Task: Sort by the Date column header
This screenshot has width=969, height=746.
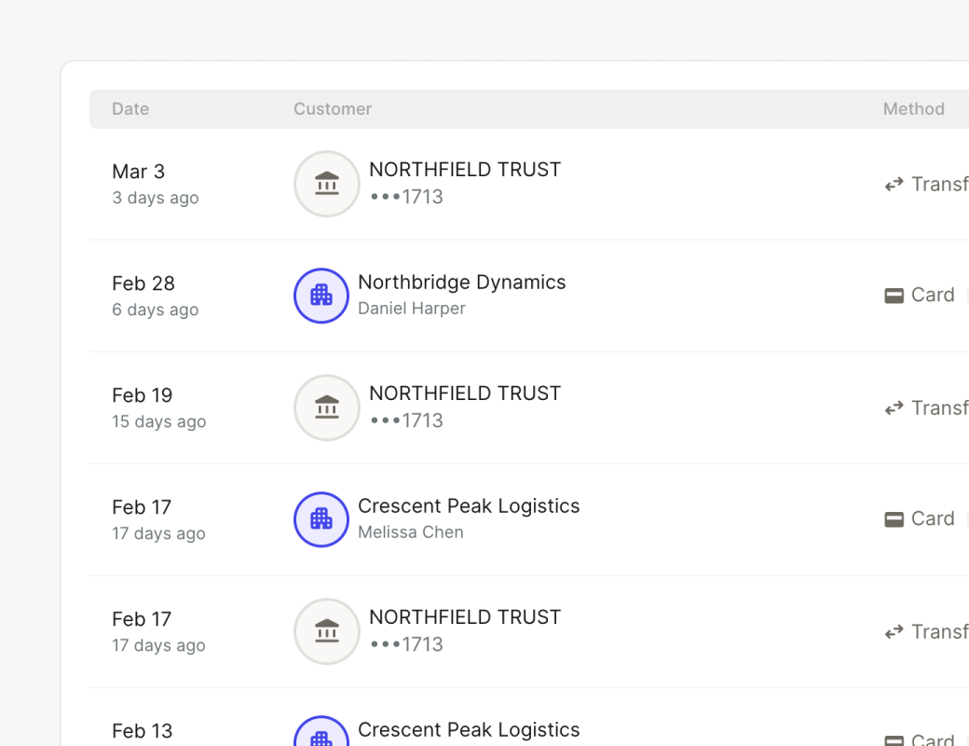Action: pyautogui.click(x=130, y=109)
